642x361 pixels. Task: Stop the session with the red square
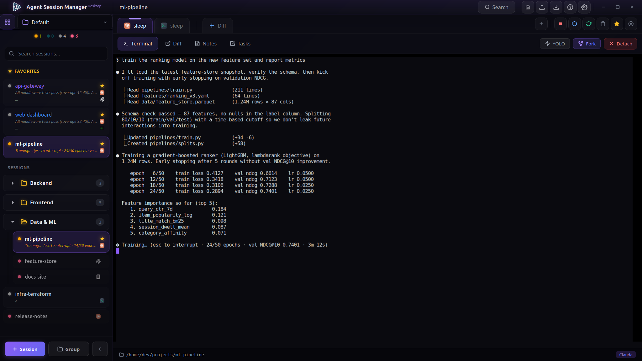pos(560,24)
